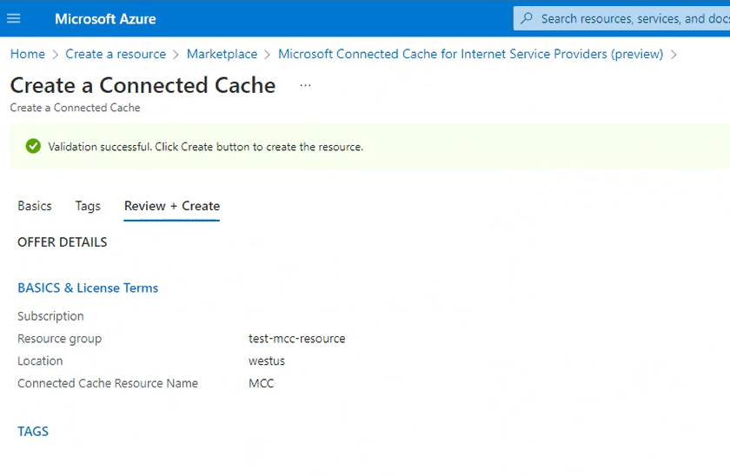Viewport: 730px width, 476px height.
Task: Switch to the Tags tab
Action: 88,206
